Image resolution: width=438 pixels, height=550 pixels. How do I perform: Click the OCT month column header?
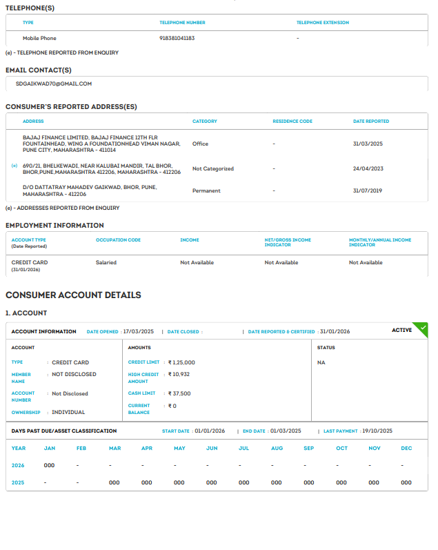click(342, 449)
